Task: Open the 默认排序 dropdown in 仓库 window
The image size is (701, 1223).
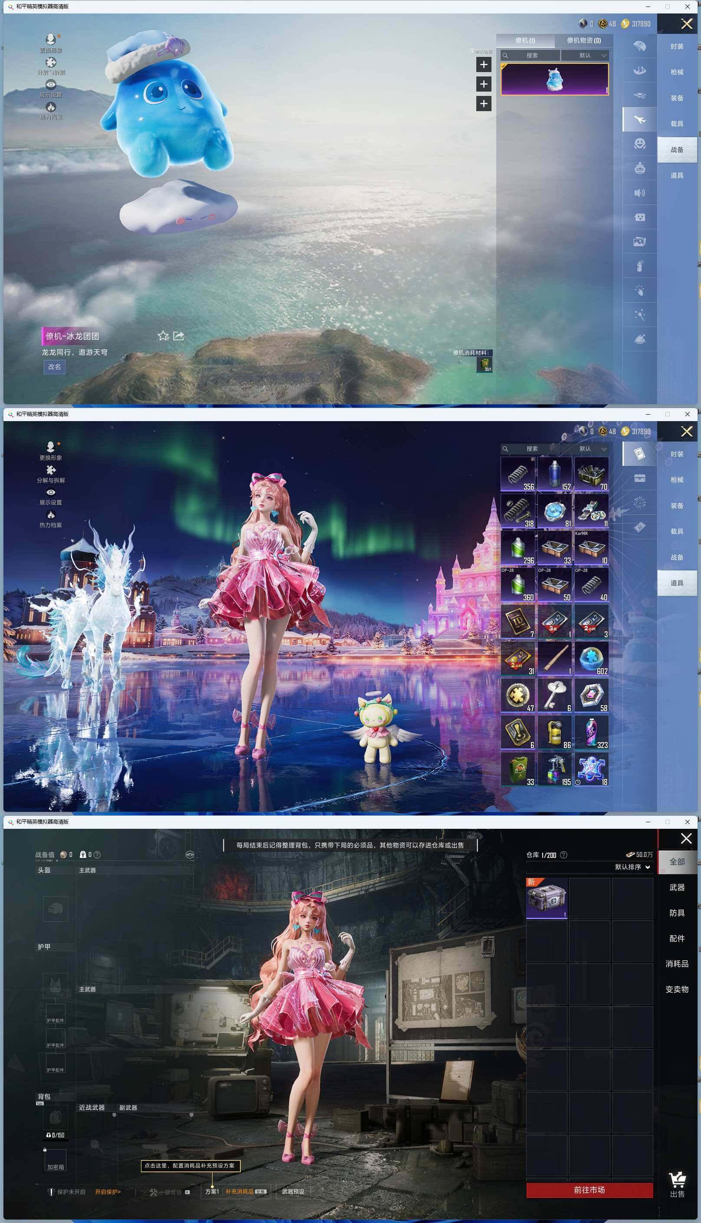Action: tap(632, 867)
